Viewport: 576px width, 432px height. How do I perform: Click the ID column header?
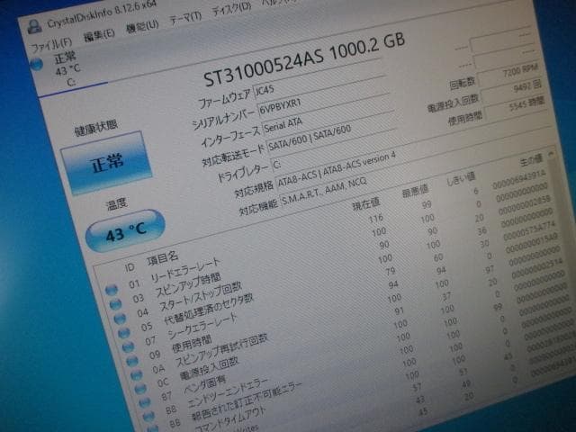130,268
